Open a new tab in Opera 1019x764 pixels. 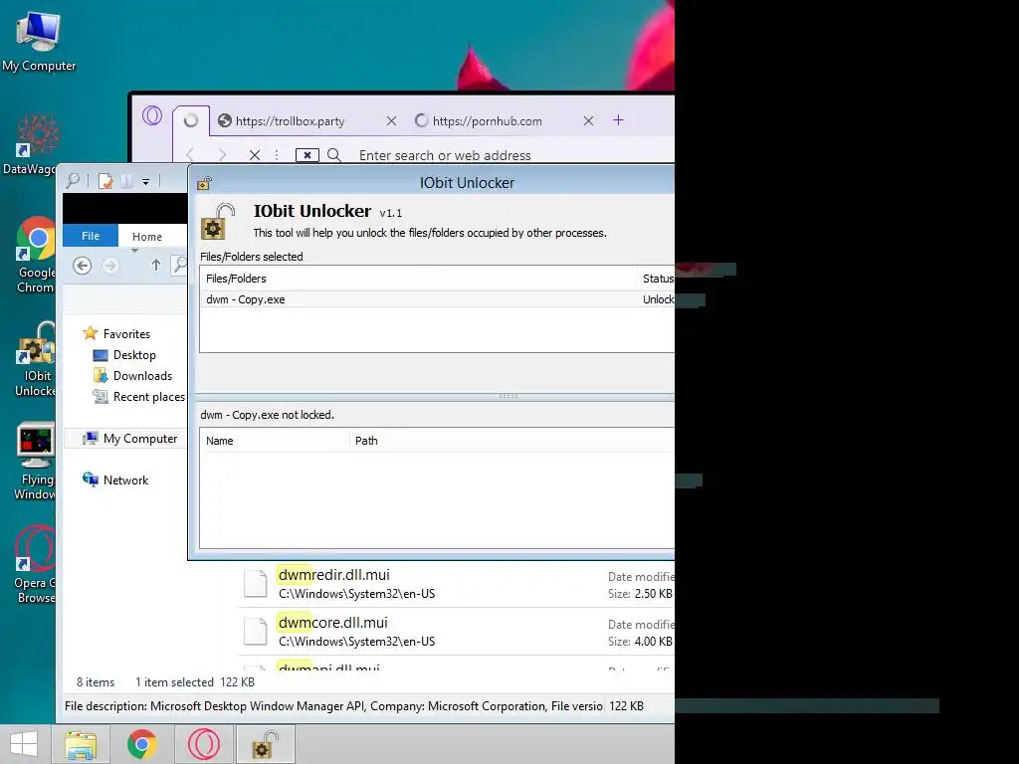[x=618, y=120]
